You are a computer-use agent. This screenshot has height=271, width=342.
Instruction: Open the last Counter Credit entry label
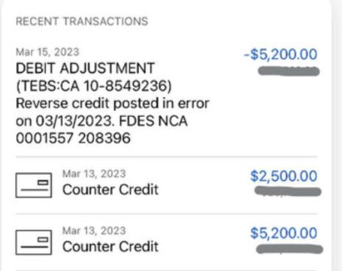point(111,247)
